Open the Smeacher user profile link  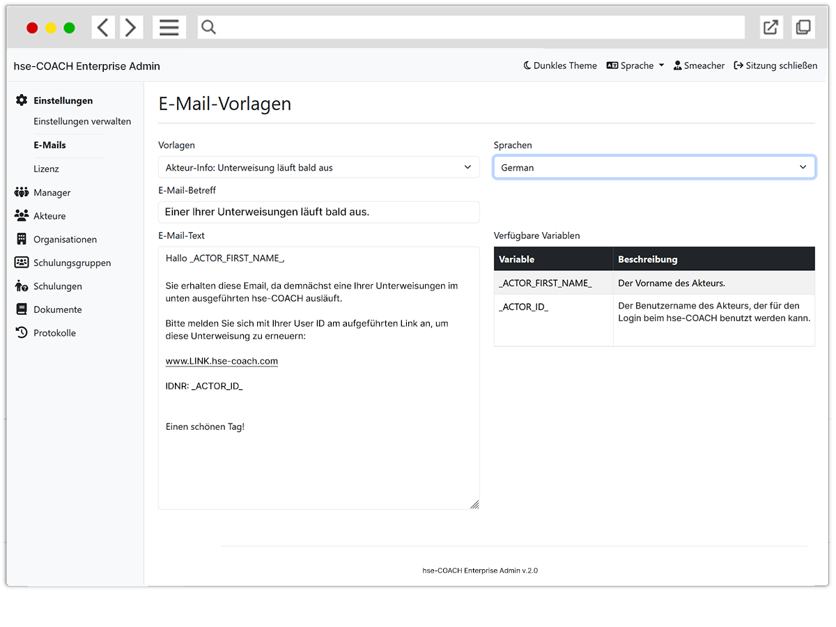click(x=699, y=65)
